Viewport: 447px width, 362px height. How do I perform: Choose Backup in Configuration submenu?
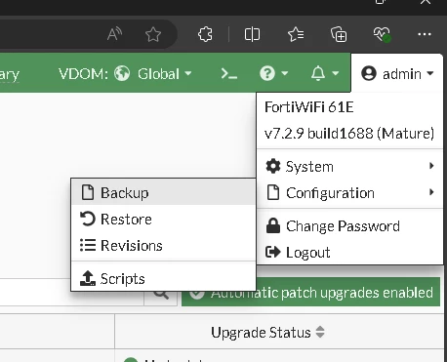click(x=163, y=192)
